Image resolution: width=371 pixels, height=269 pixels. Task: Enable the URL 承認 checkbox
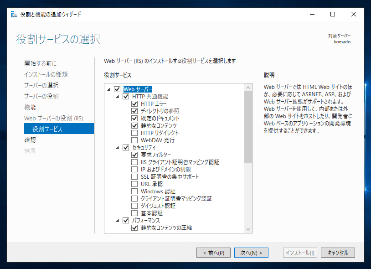click(134, 184)
